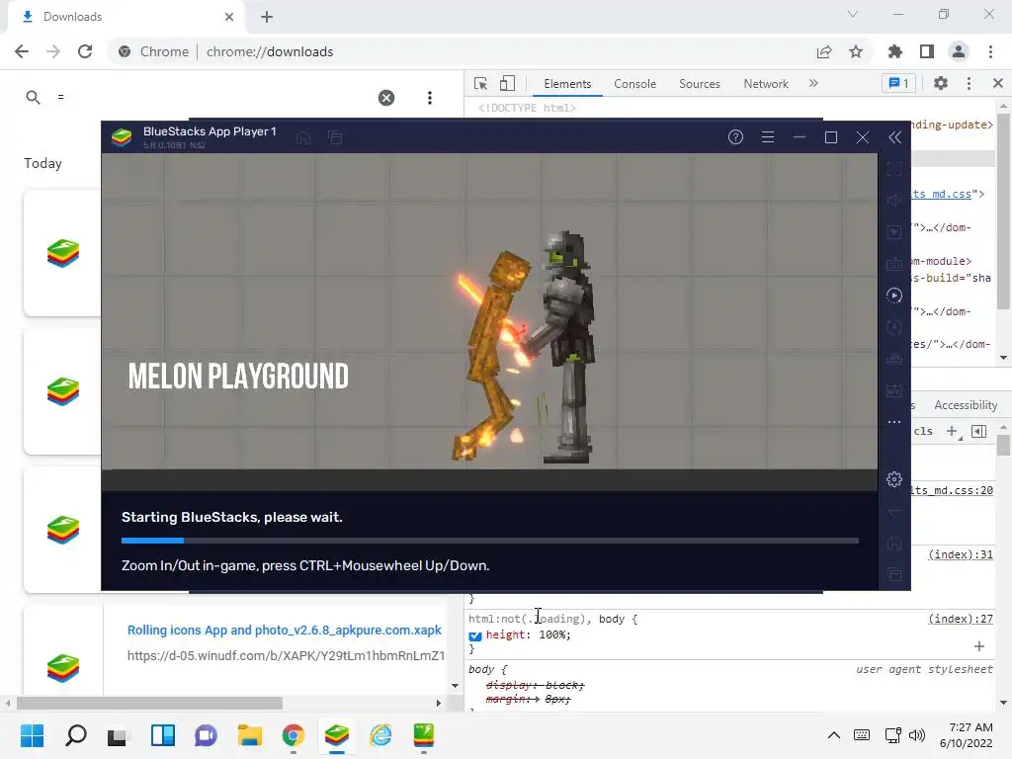1012x759 pixels.
Task: Click BlueStacks install APK icon
Action: click(893, 390)
